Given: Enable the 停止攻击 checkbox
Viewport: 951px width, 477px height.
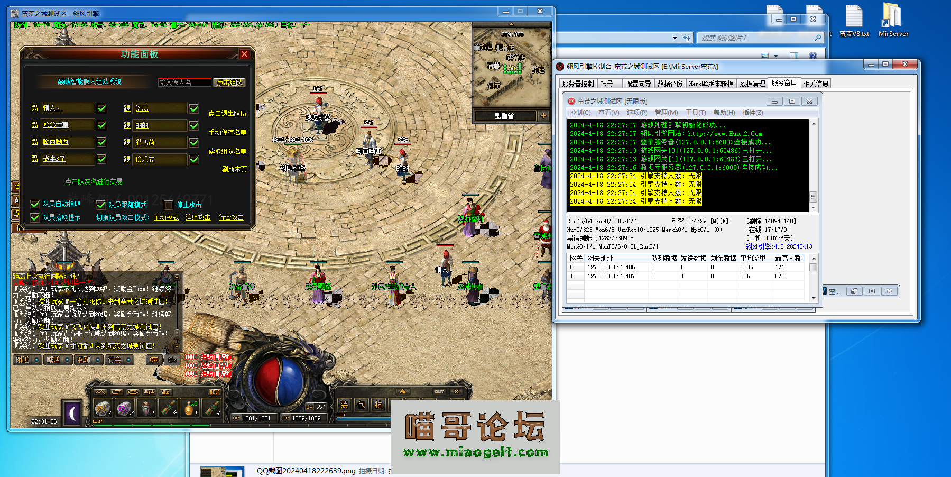Looking at the screenshot, I should [169, 205].
